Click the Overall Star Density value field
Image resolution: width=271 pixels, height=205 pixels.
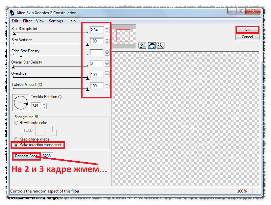click(97, 64)
